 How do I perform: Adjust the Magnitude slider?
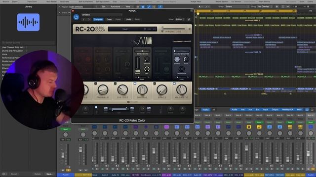click(x=173, y=29)
